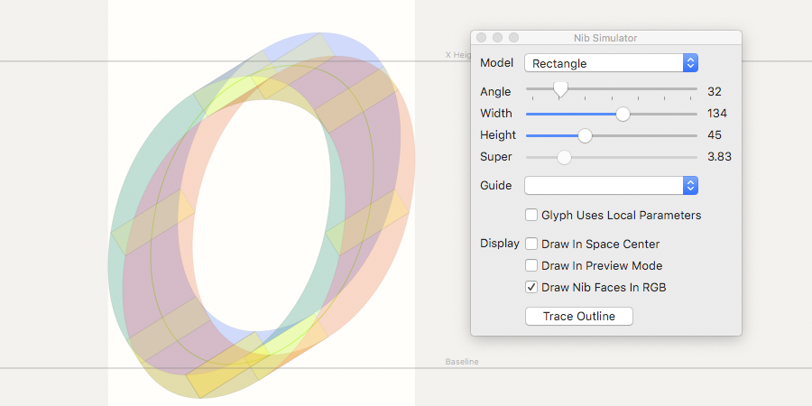This screenshot has width=812, height=406.
Task: Click the Guide label
Action: pos(495,185)
